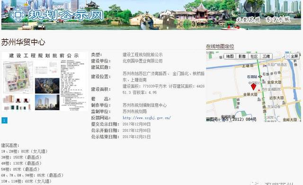Click the 苏州金阊医院 hospital marker
303x185 pixels.
click(259, 90)
